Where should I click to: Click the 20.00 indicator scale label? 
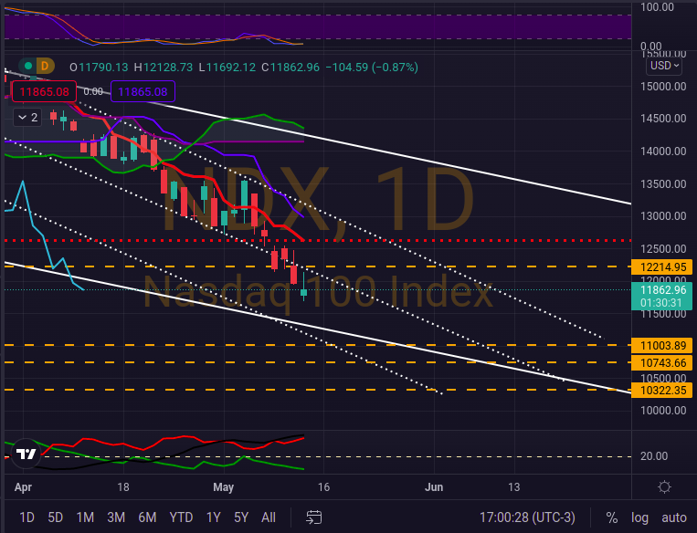(654, 456)
